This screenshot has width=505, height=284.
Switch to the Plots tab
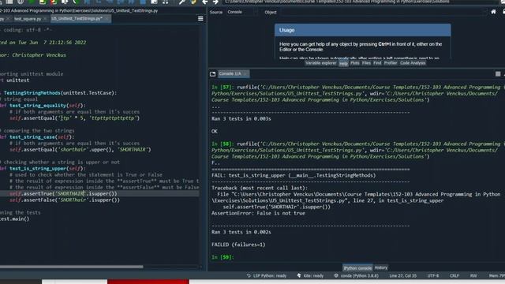355,63
